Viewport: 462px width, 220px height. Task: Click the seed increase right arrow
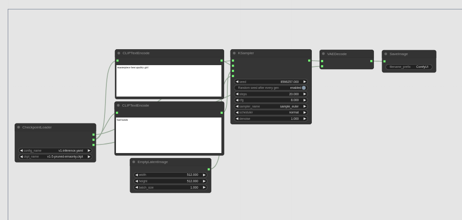click(304, 82)
